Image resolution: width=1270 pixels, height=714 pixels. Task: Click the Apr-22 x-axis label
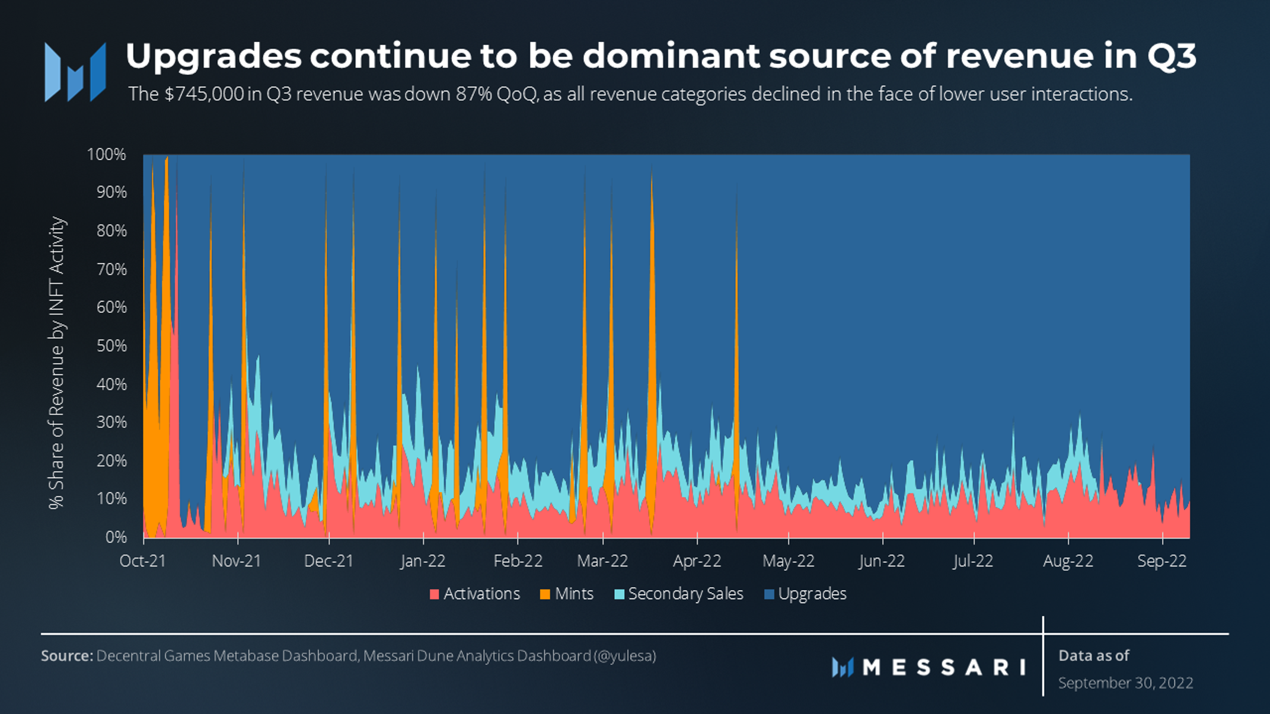coord(697,561)
